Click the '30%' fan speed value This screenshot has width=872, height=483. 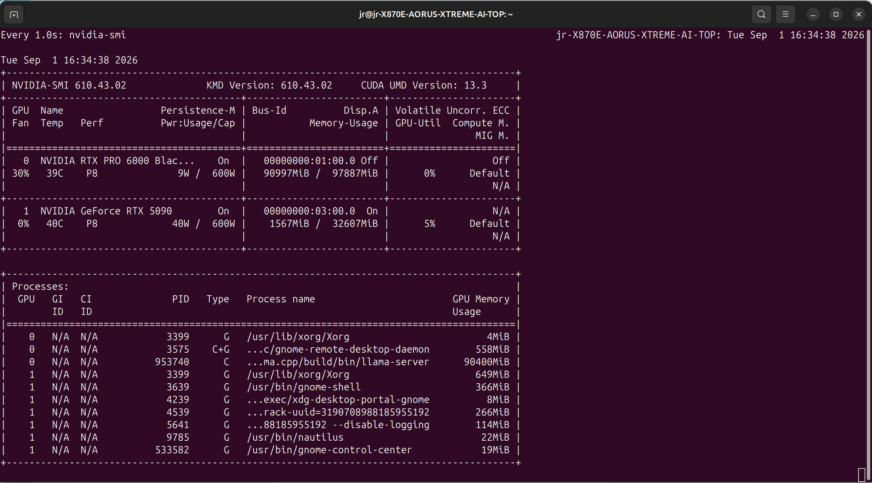pos(20,173)
